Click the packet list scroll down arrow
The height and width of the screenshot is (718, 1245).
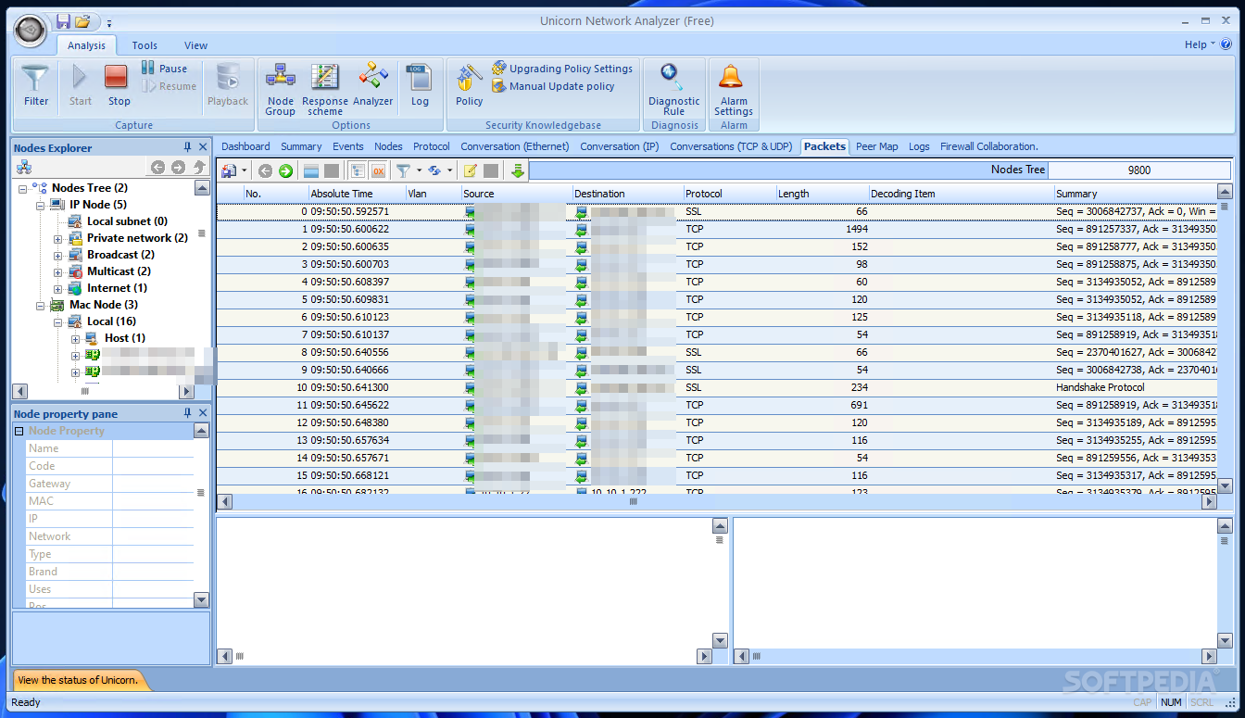click(x=1225, y=485)
